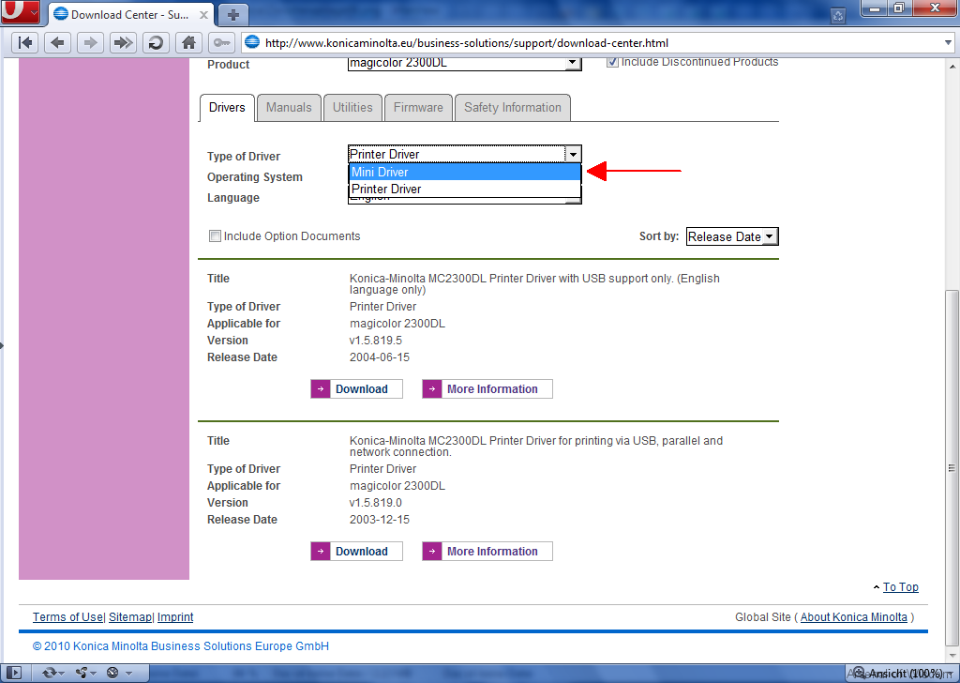View More Information for v1.5.819.5 driver
Screen dimensions: 960x683
tap(487, 389)
